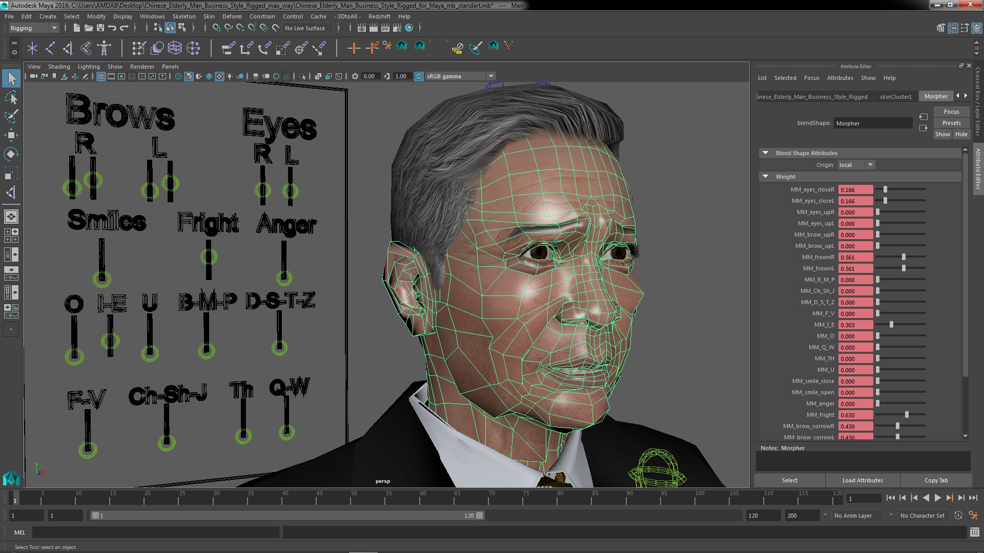Open the Redshift menu
This screenshot has width=984, height=553.
pos(379,16)
